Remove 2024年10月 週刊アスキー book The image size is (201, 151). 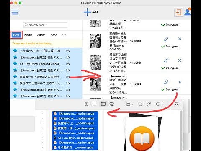tap(180, 82)
